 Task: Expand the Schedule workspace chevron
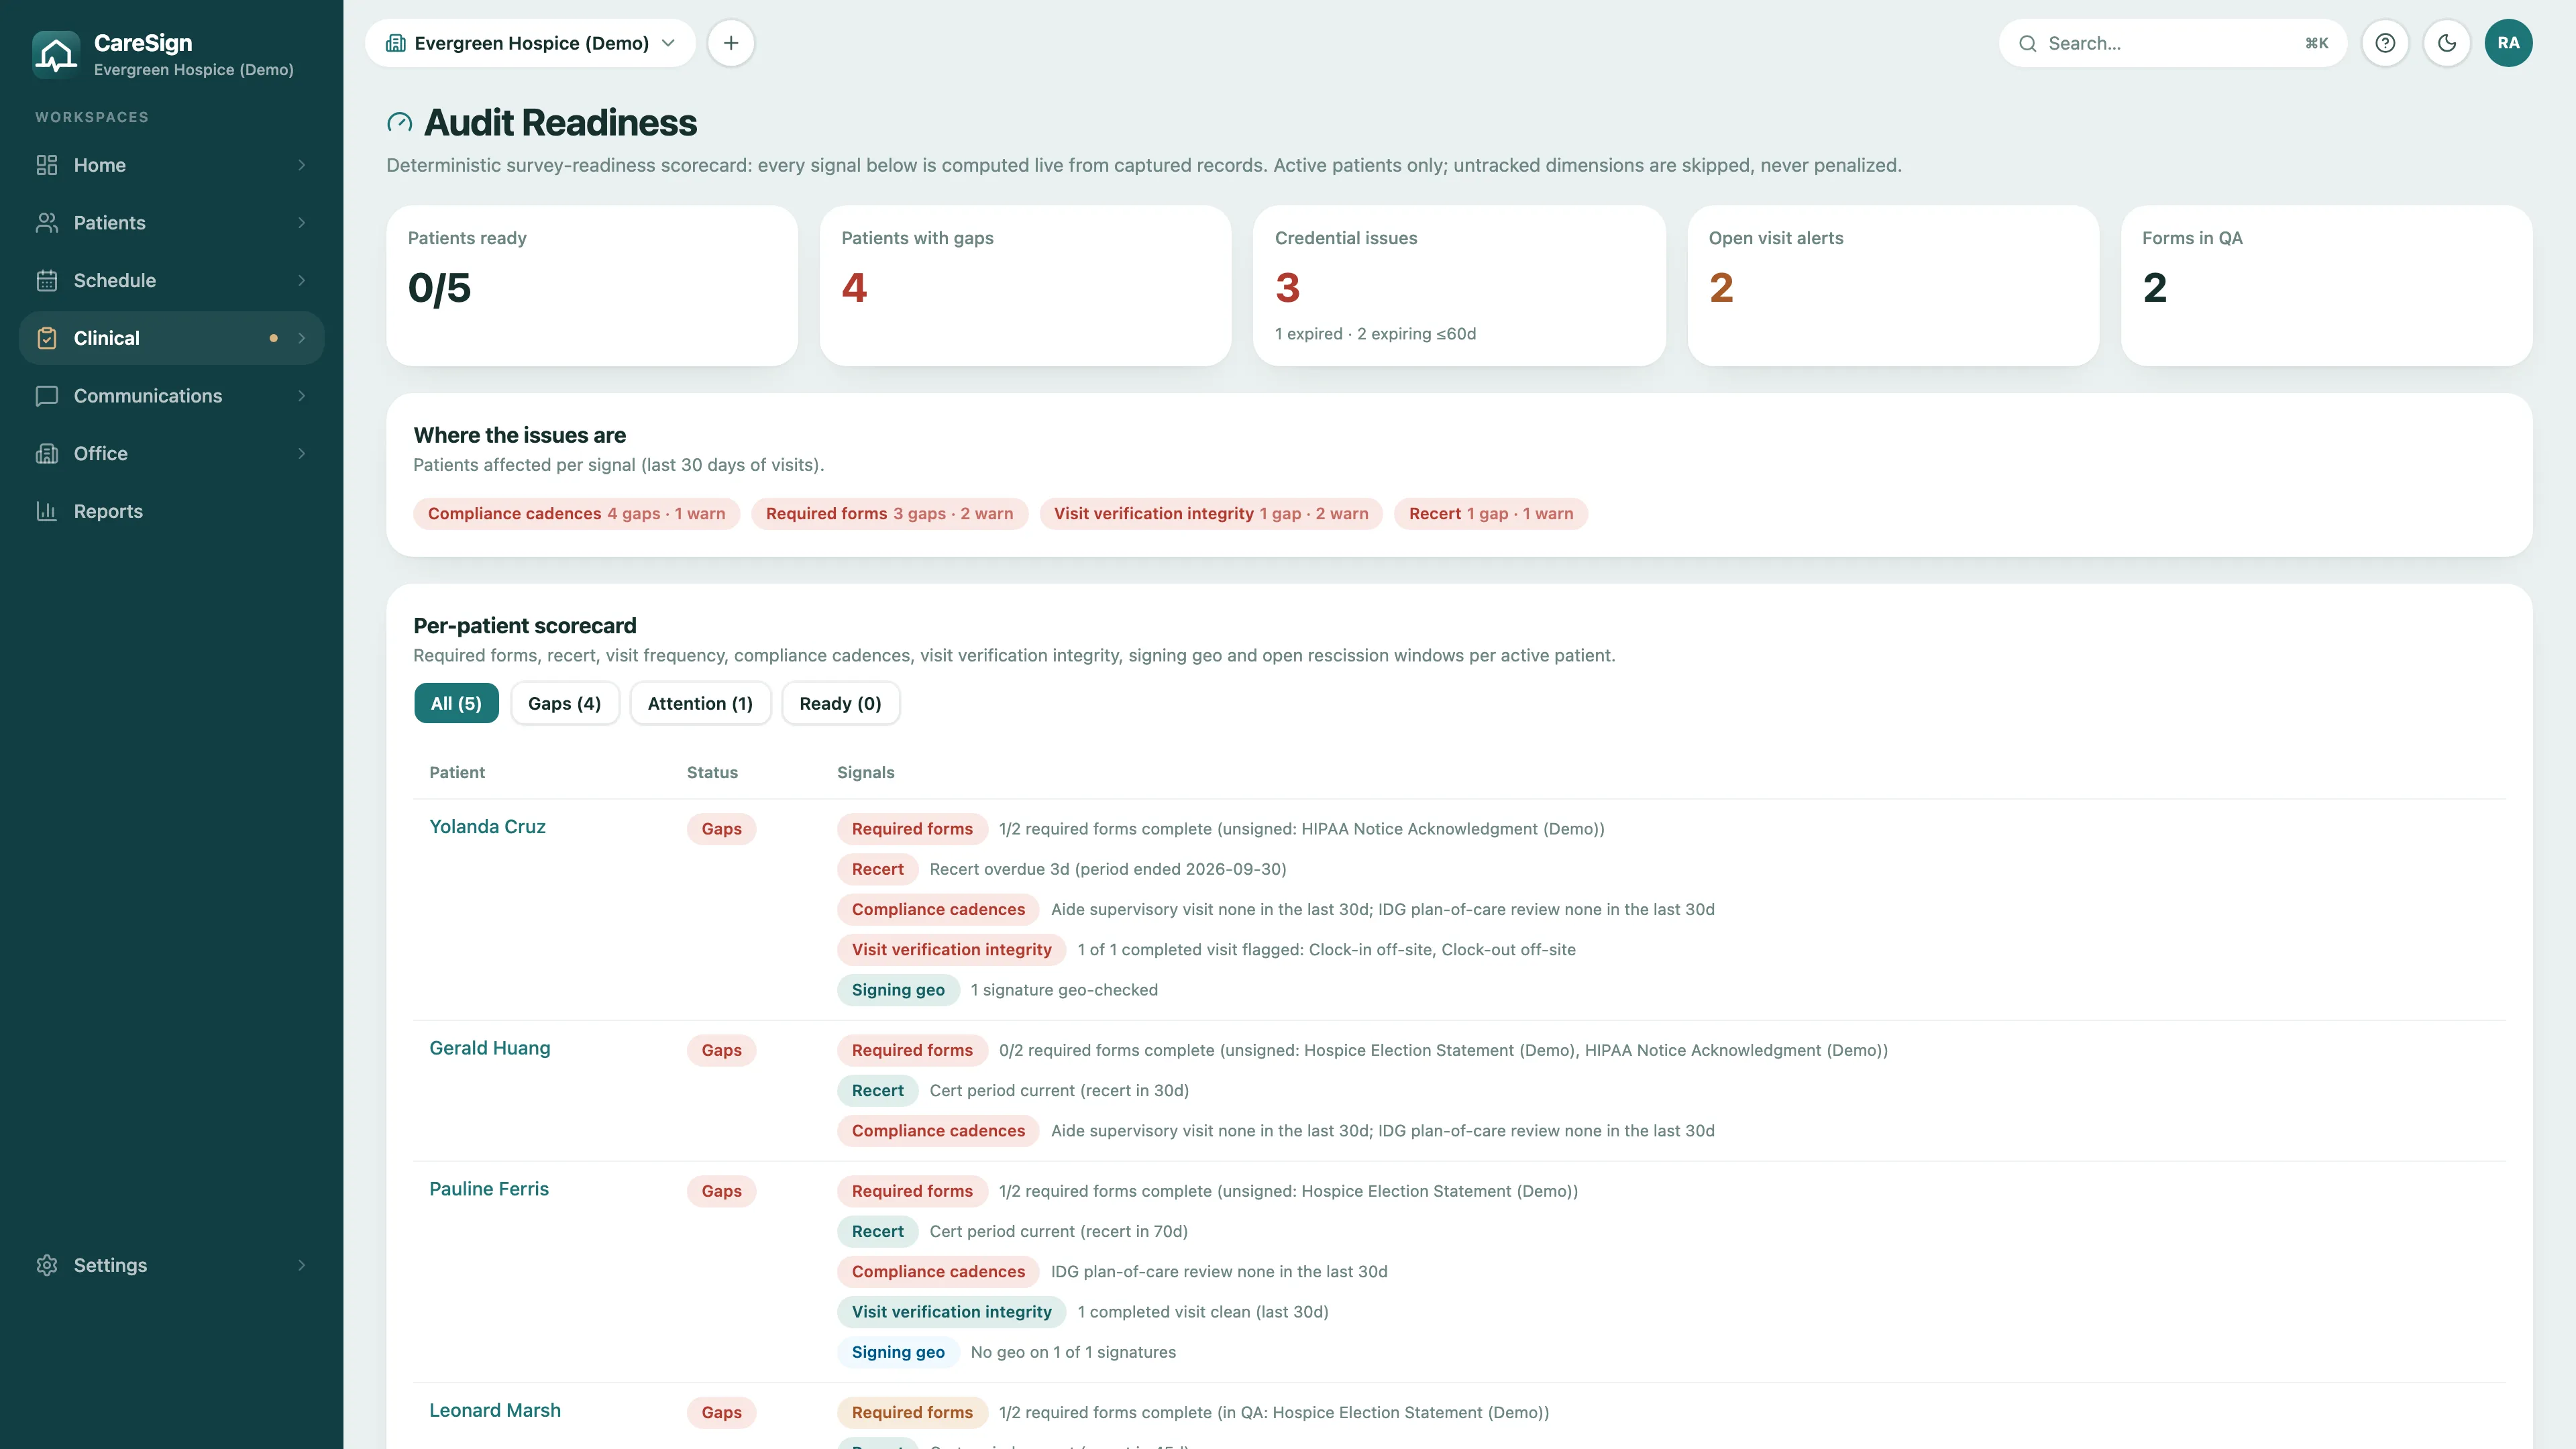[x=302, y=281]
